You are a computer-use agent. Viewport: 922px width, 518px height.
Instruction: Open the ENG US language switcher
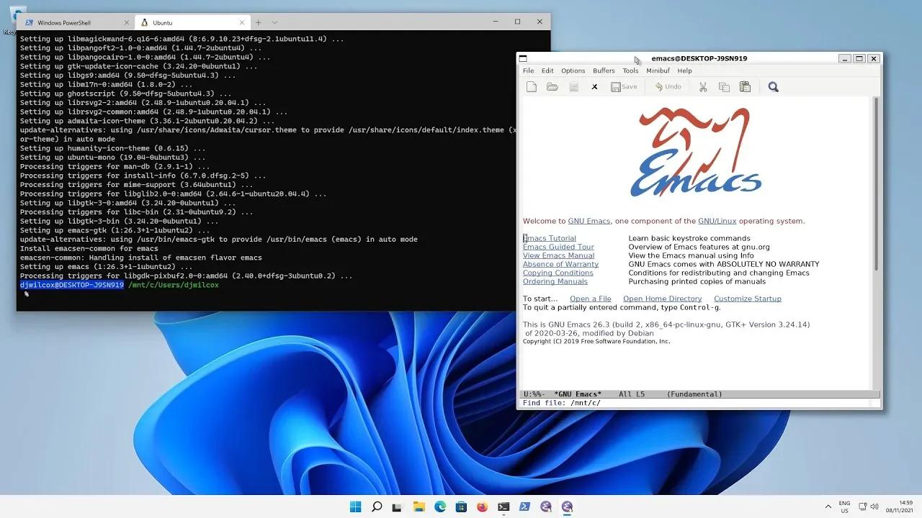[846, 506]
